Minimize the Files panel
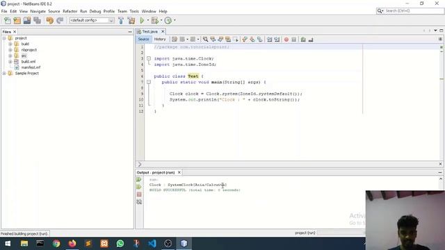 tap(130, 32)
